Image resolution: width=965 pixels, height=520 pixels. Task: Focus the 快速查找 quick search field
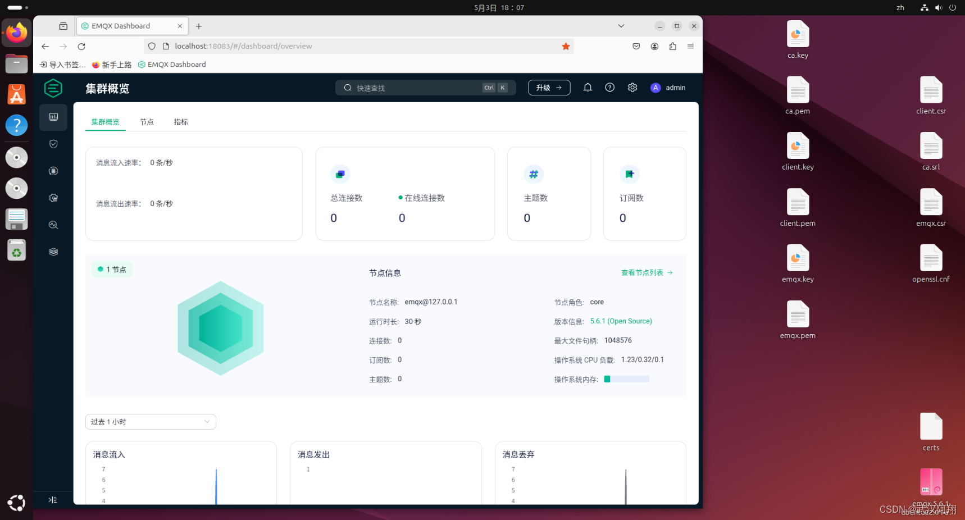(425, 88)
